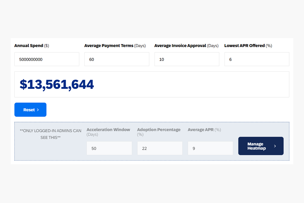Viewport: 304px width, 203px height.
Task: Click the Annual Spend label
Action: [x=30, y=46]
